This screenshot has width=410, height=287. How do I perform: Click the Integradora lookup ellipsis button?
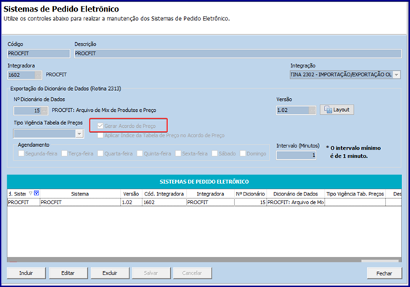point(39,76)
